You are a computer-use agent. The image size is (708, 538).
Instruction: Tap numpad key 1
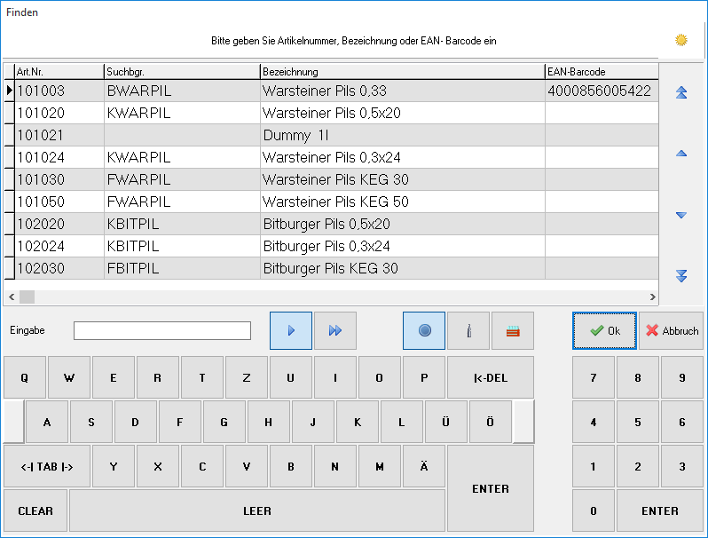point(594,467)
